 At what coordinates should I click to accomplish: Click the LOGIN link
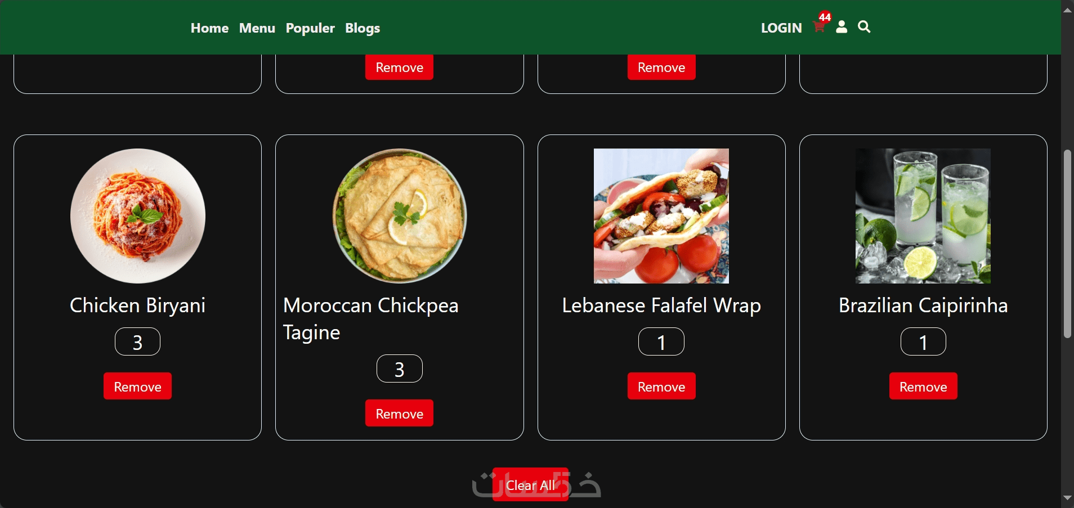781,28
